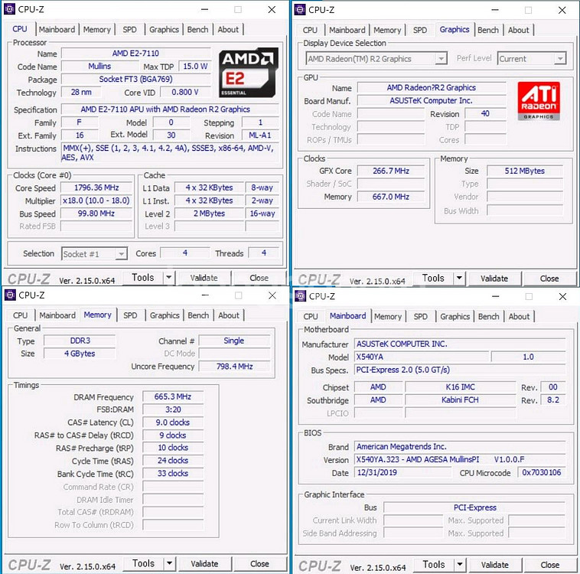This screenshot has height=574, width=580.
Task: Click Validate button in the Mainboard window
Action: pyautogui.click(x=495, y=565)
